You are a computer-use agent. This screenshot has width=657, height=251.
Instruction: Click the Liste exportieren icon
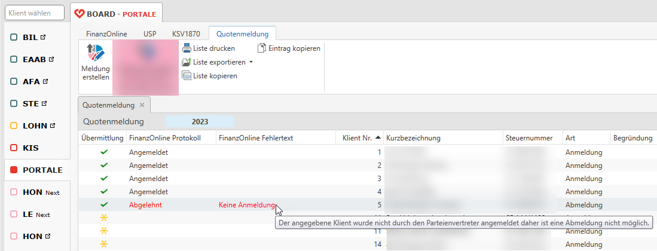click(x=187, y=62)
